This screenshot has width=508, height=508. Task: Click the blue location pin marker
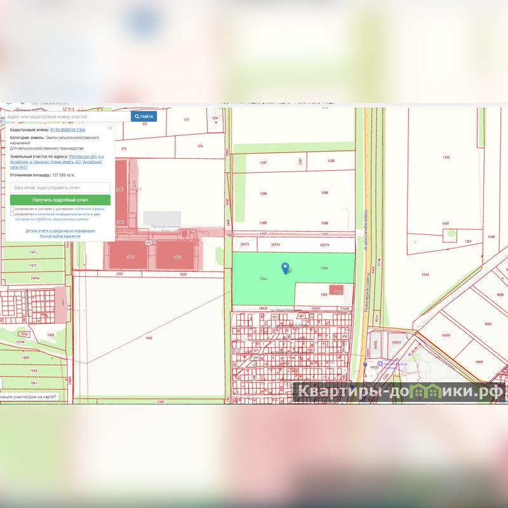(286, 267)
